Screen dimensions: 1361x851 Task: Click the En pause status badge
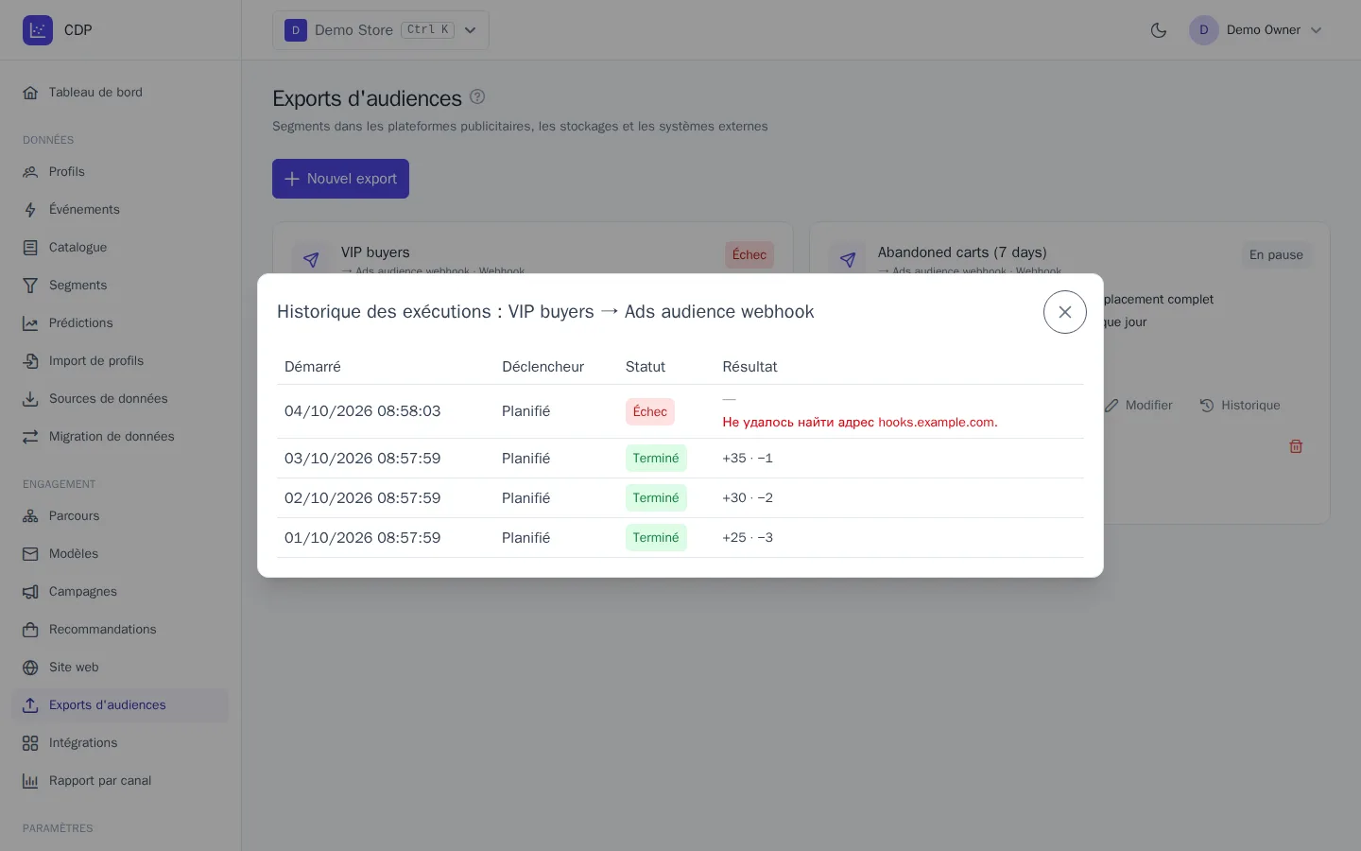pos(1276,255)
